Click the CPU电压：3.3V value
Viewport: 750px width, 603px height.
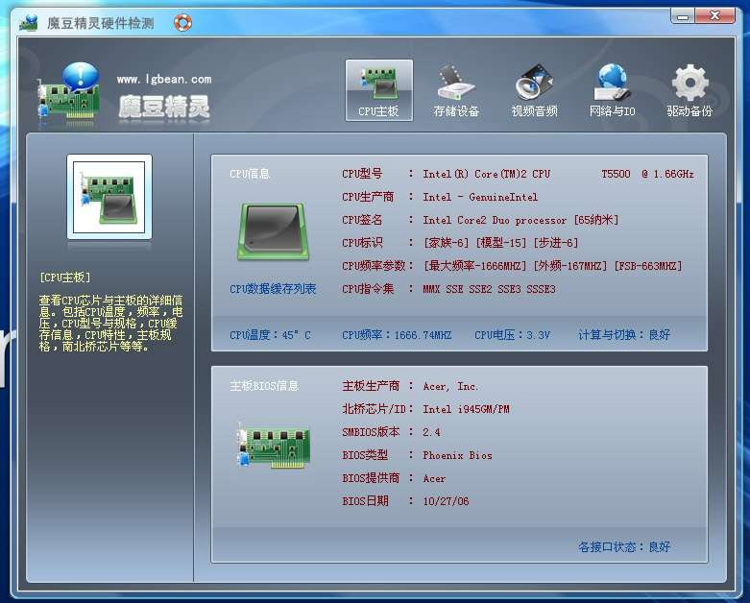pos(512,335)
